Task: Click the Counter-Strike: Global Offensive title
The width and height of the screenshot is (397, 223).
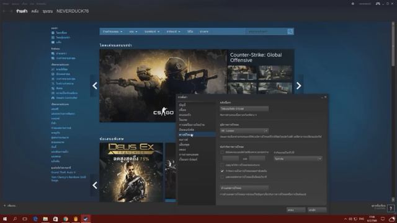Action: pyautogui.click(x=256, y=58)
